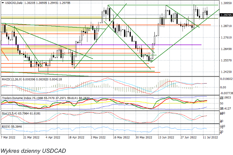Select the 30 May 2022 date label

tap(143, 138)
